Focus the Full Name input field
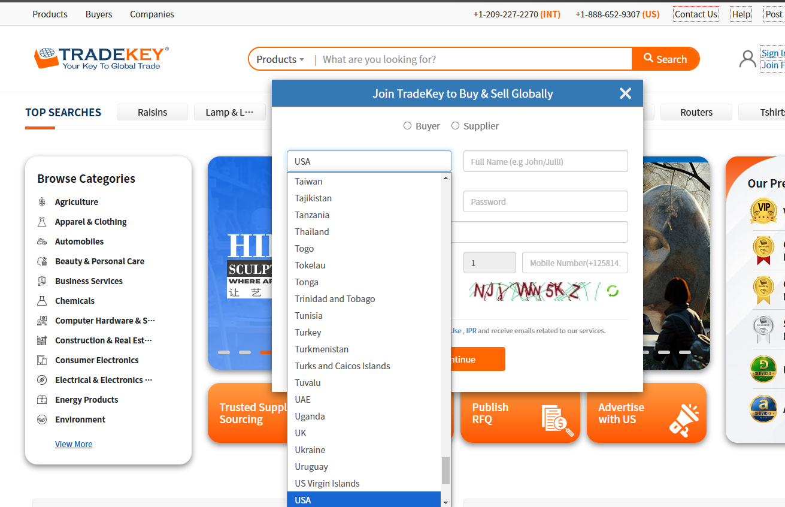Viewport: 785px width, 507px height. pyautogui.click(x=545, y=161)
